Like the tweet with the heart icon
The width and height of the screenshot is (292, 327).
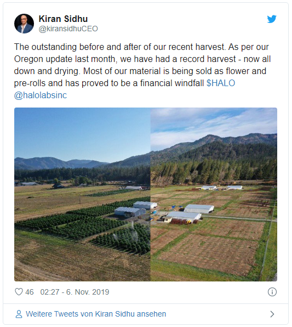coord(19,292)
